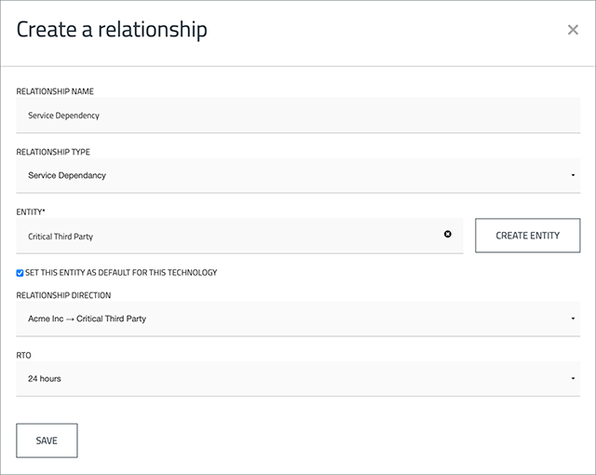Click the RTO field caret icon
The image size is (596, 475).
(x=573, y=378)
